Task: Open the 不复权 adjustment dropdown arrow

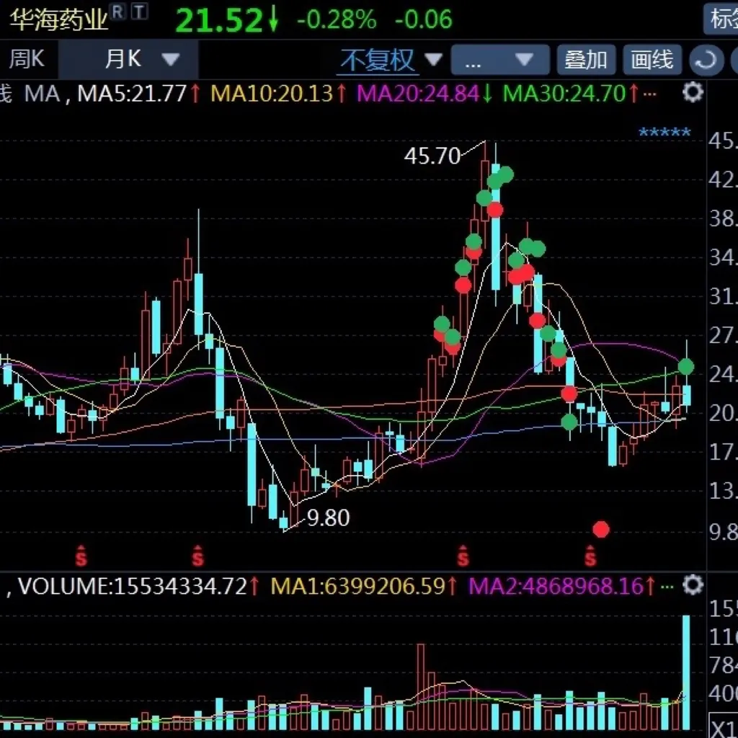Action: (433, 59)
